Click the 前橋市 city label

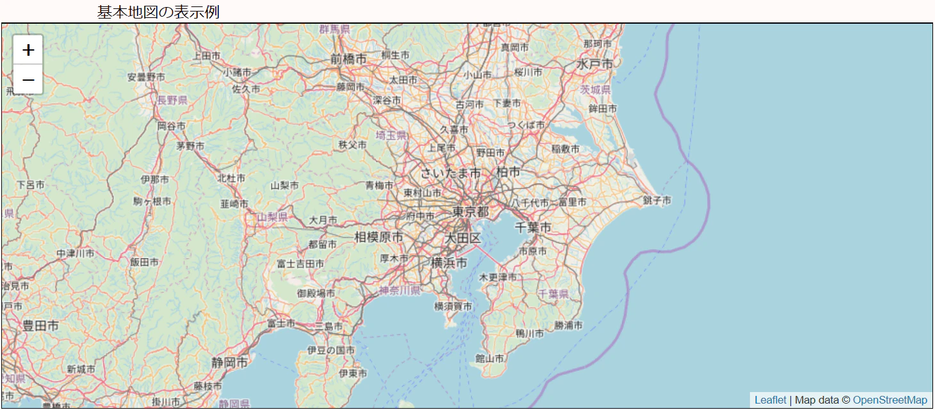(x=349, y=59)
